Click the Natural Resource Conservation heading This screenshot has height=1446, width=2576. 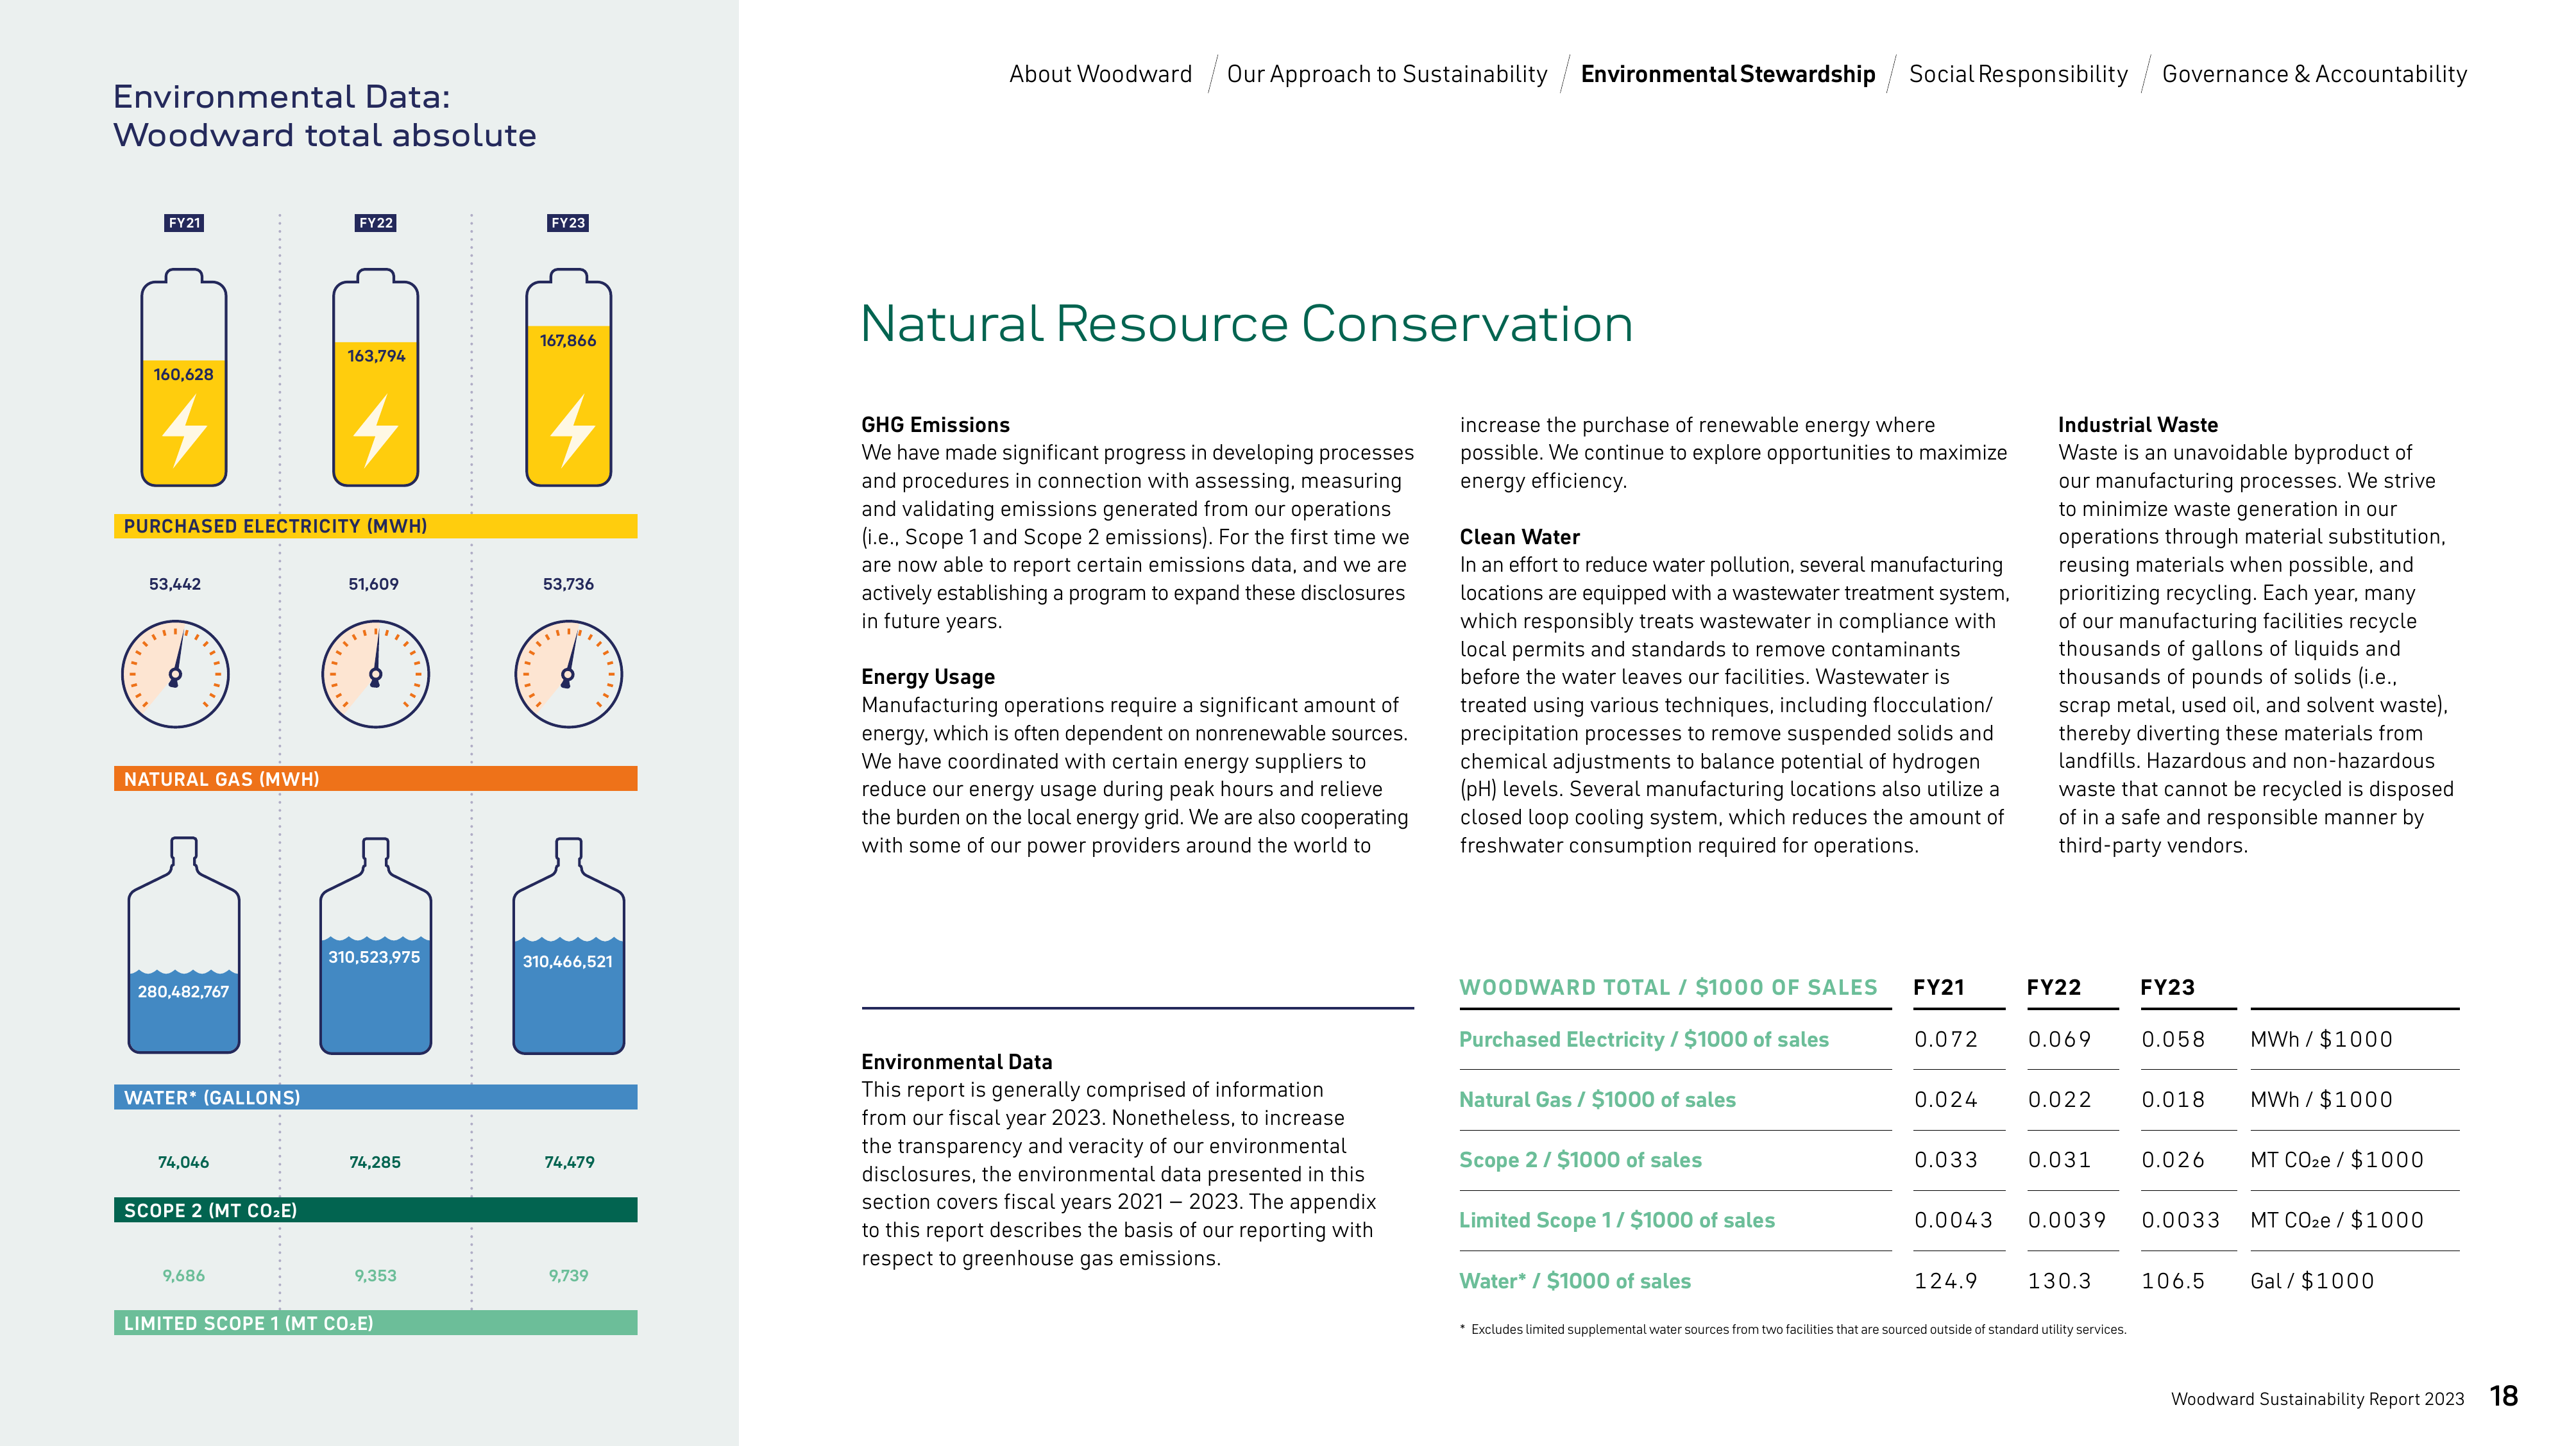point(1247,324)
